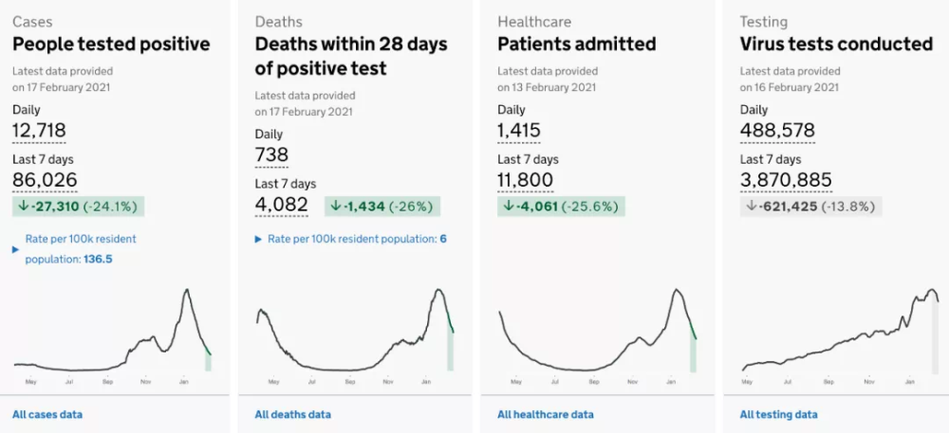Image resolution: width=949 pixels, height=433 pixels.
Task: Expand Deaths rate per 100k disclosure triangle
Action: click(259, 240)
